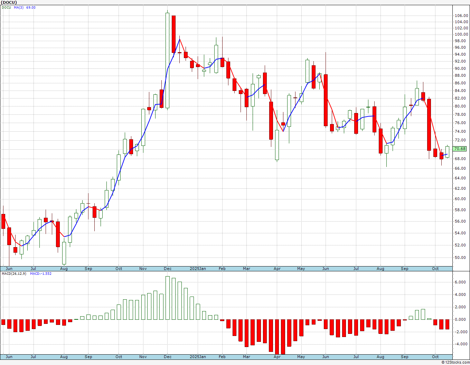Click 2025Jan on the MACD chart axis
This screenshot has width=470, height=365.
pos(198,357)
